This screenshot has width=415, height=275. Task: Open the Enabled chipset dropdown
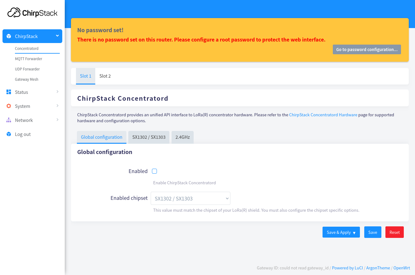coord(191,198)
